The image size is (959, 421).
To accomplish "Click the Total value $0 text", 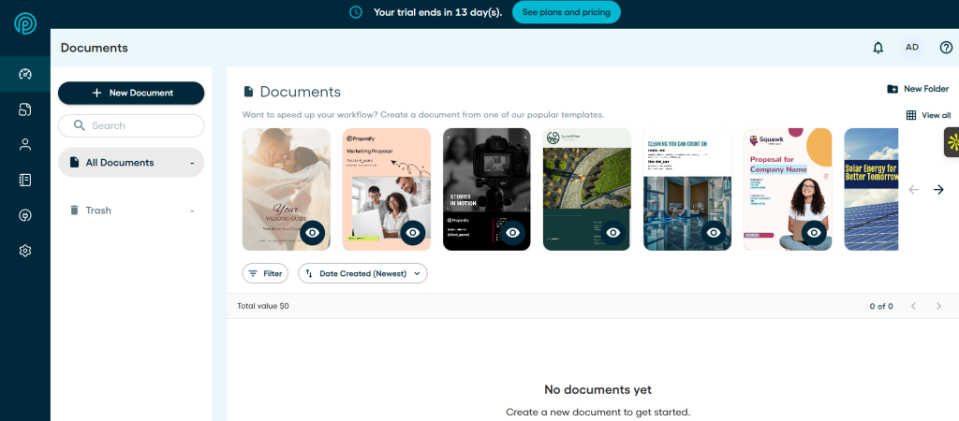I will coord(263,306).
